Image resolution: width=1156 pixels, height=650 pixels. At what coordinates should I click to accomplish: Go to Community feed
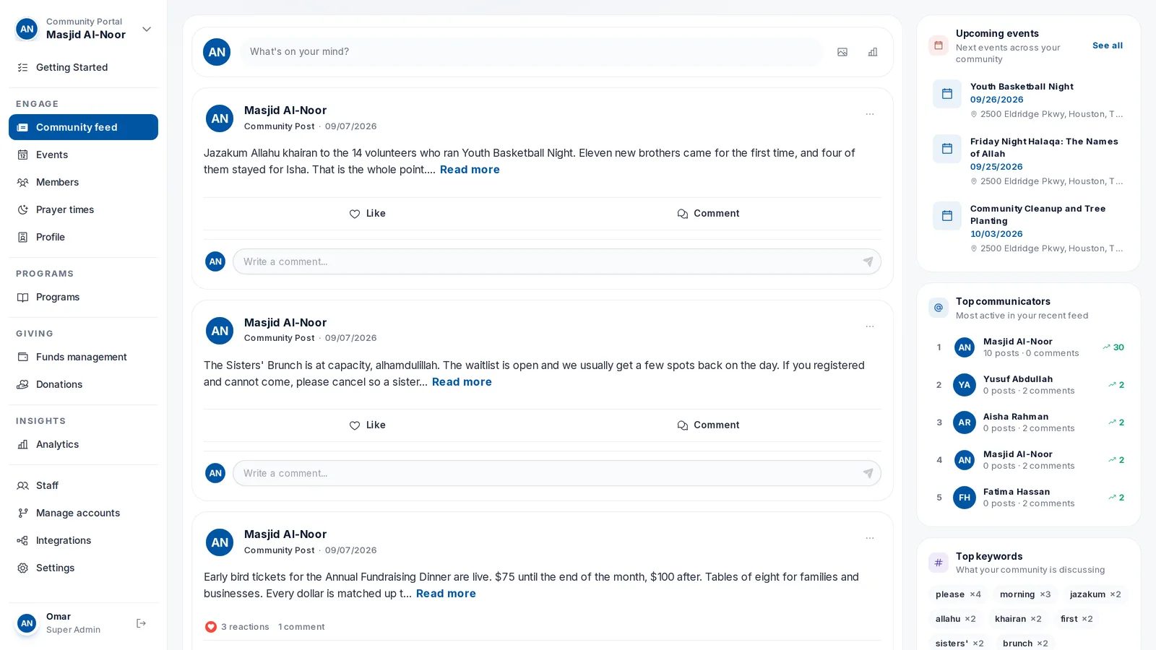coord(83,127)
